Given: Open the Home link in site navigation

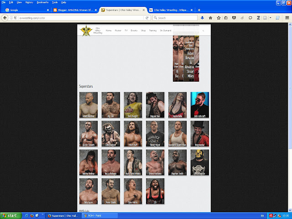Looking at the screenshot, I should coord(109,31).
